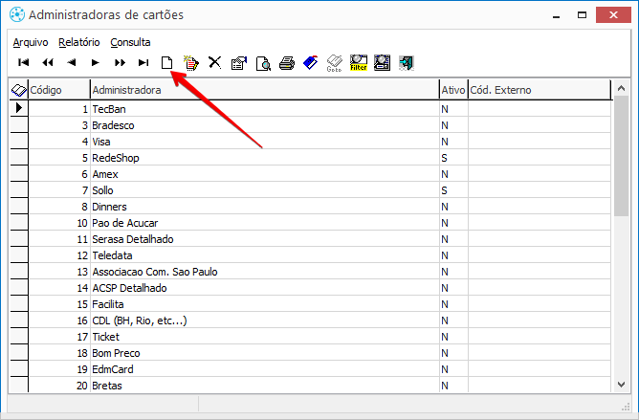This screenshot has height=420, width=639.
Task: Select the Bretas row
Action: coord(319,386)
